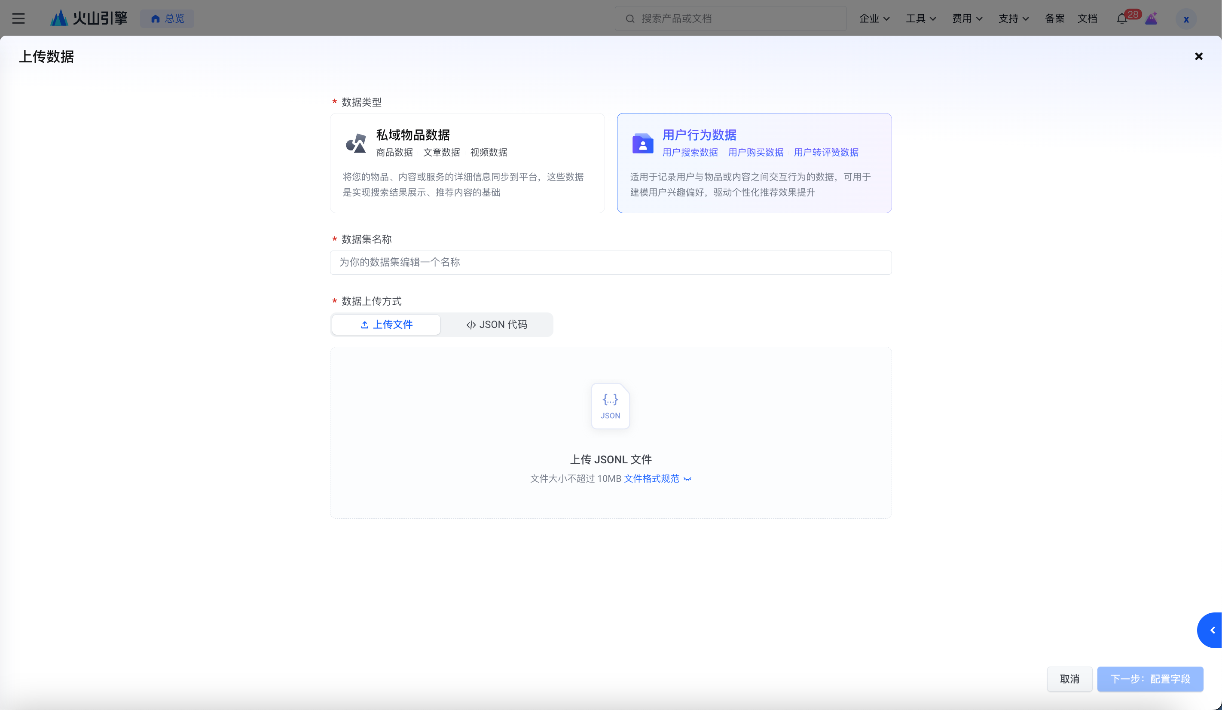
Task: Select the 用户行为数据 data type card
Action: click(754, 163)
